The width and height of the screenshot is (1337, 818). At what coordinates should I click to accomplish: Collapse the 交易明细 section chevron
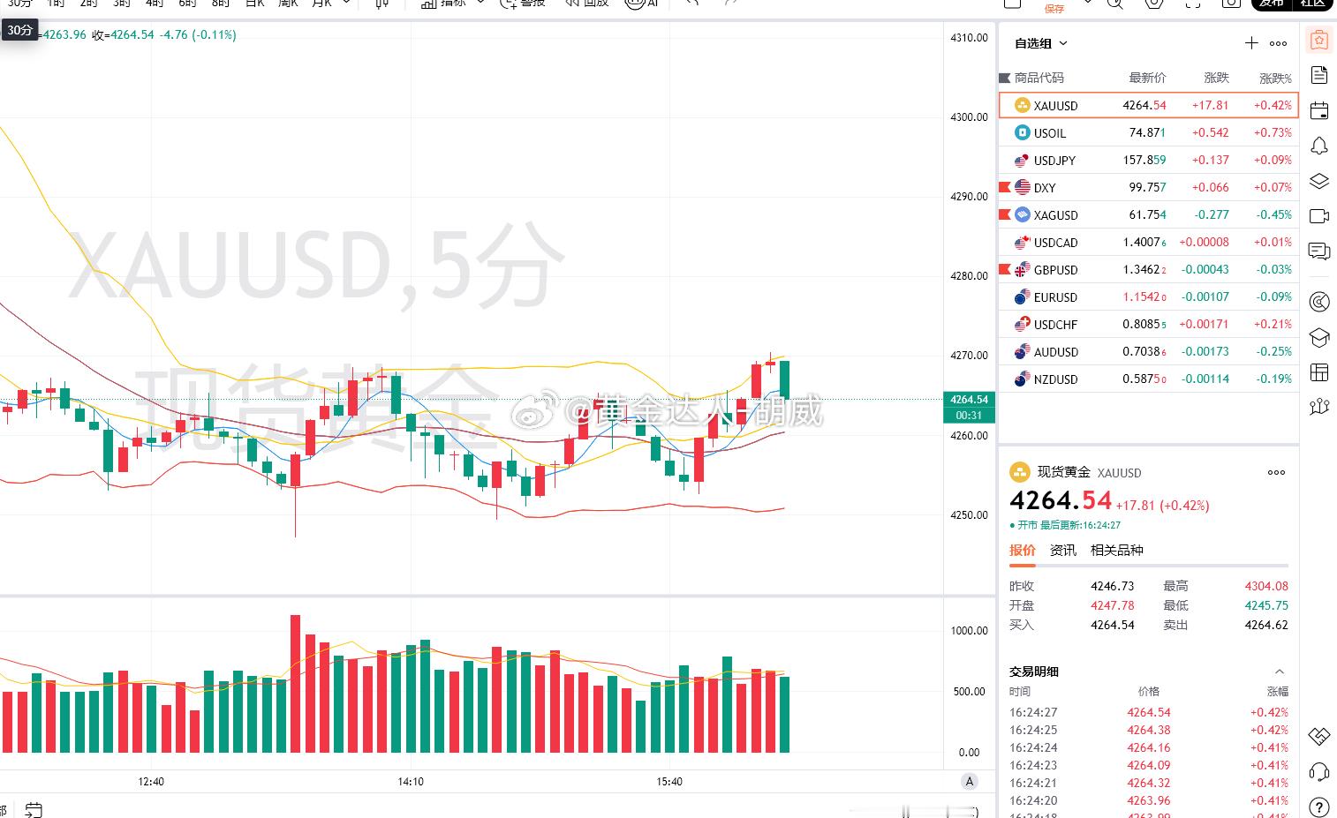(1280, 672)
